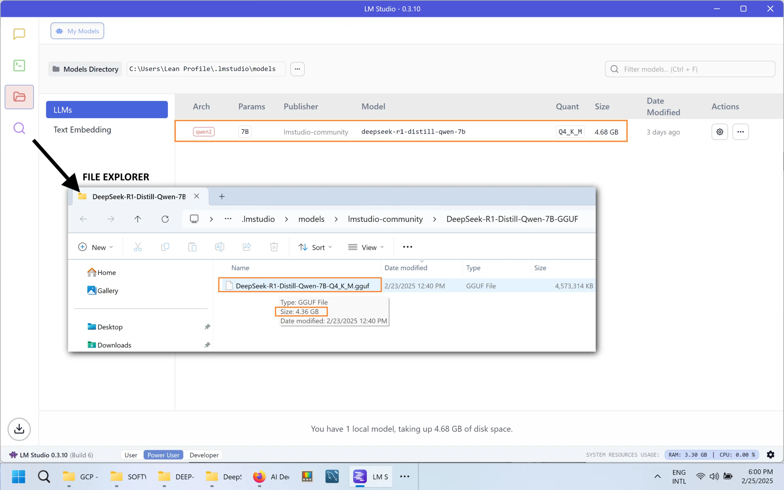Screen dimensions: 784x490
Task: Open Gallery in File Explorer navigation pane
Action: point(103,291)
